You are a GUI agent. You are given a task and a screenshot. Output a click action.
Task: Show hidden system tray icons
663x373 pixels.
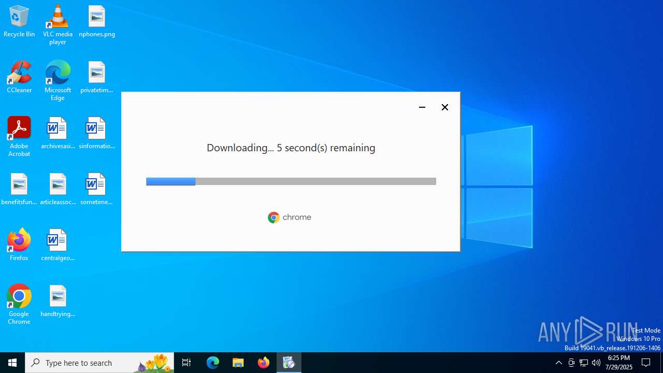click(558, 363)
